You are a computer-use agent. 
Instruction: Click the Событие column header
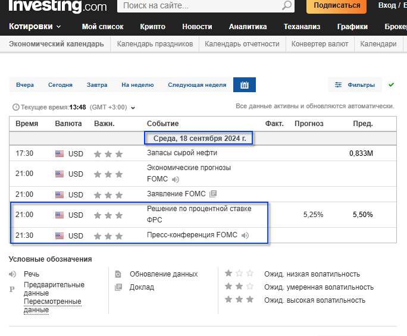(x=163, y=124)
